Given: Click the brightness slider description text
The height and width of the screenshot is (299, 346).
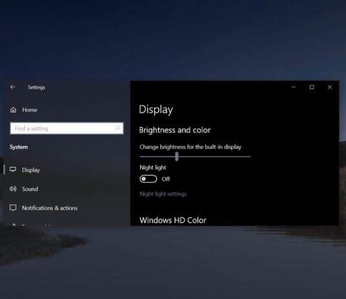Looking at the screenshot, I should point(190,147).
